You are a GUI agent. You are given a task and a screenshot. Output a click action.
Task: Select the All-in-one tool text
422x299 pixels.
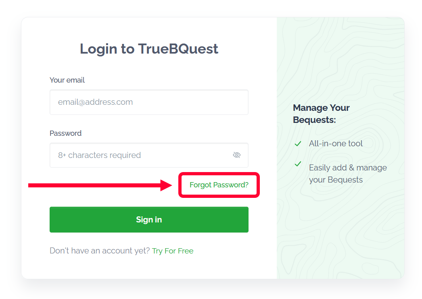(336, 143)
